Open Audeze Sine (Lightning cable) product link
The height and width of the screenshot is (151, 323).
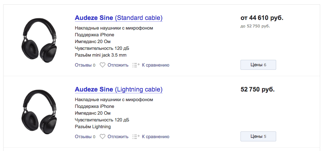tap(119, 90)
